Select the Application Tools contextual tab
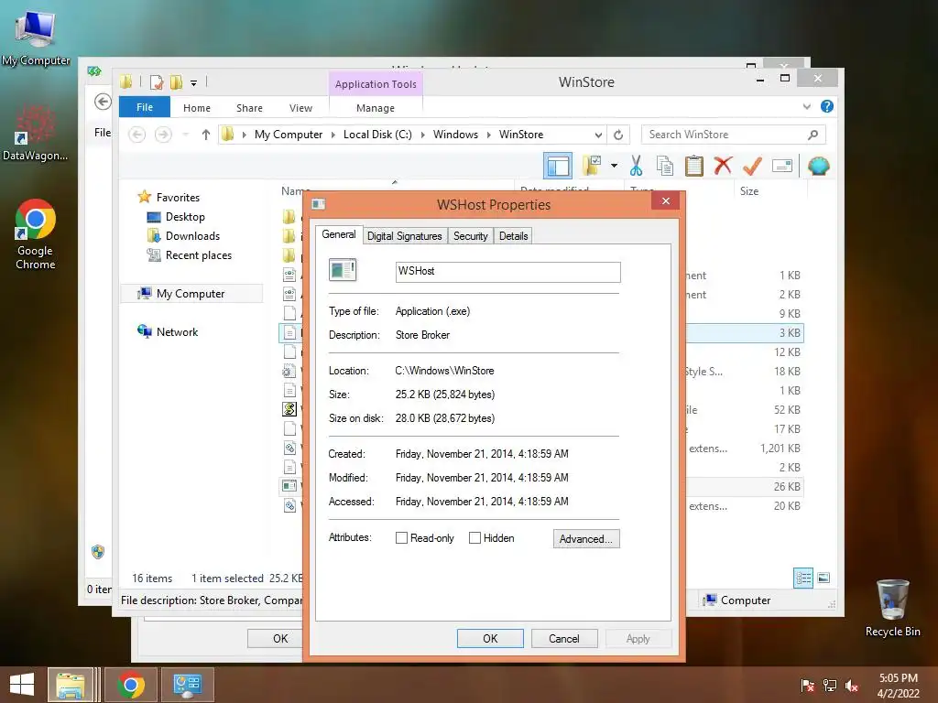 376,84
